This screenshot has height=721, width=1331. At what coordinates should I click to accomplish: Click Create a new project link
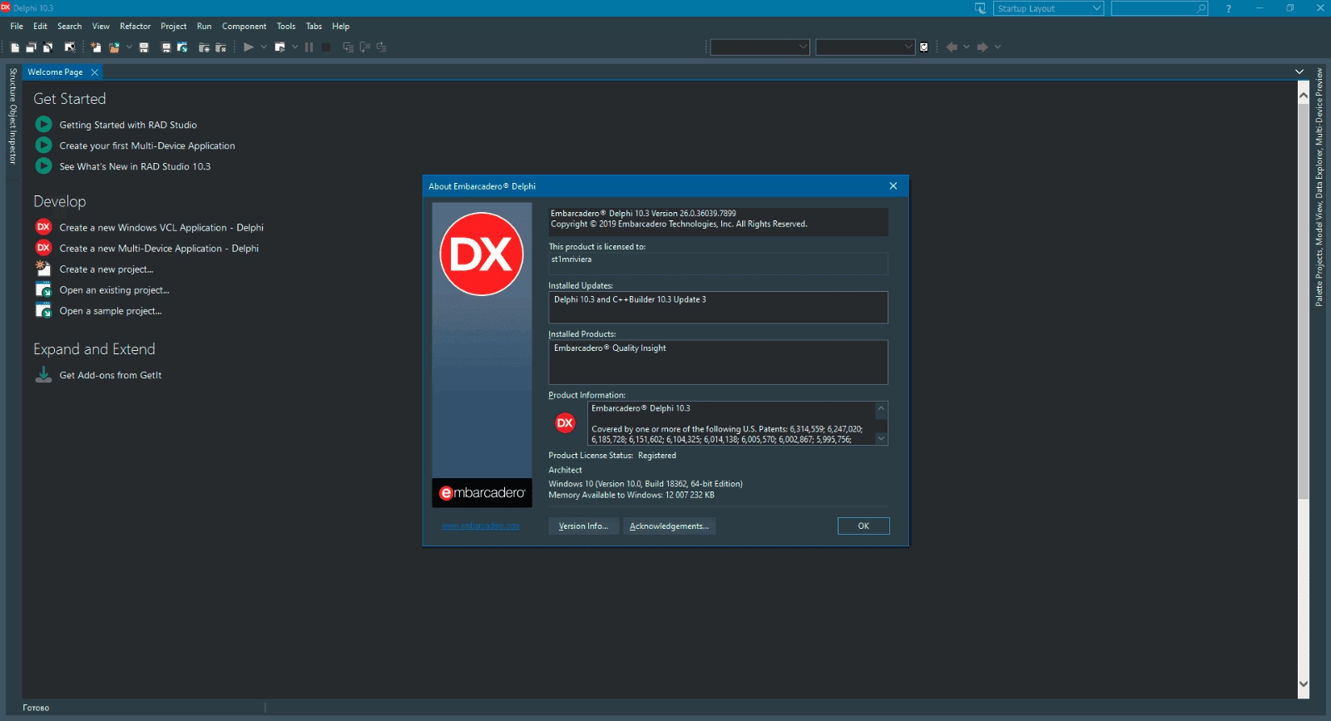coord(106,269)
